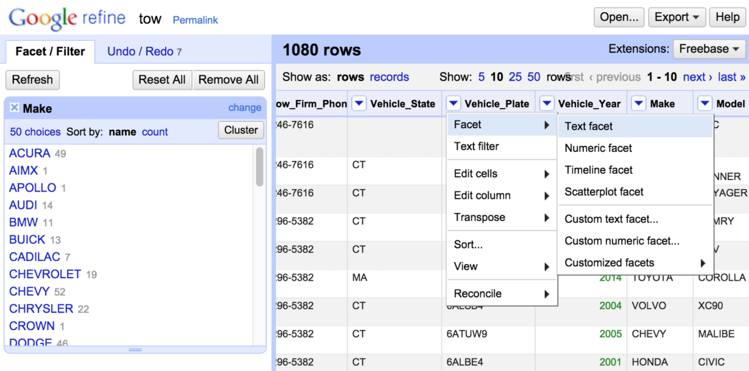Viewport: 749px width, 371px height.
Task: Jump to the last page of rows
Action: point(731,77)
